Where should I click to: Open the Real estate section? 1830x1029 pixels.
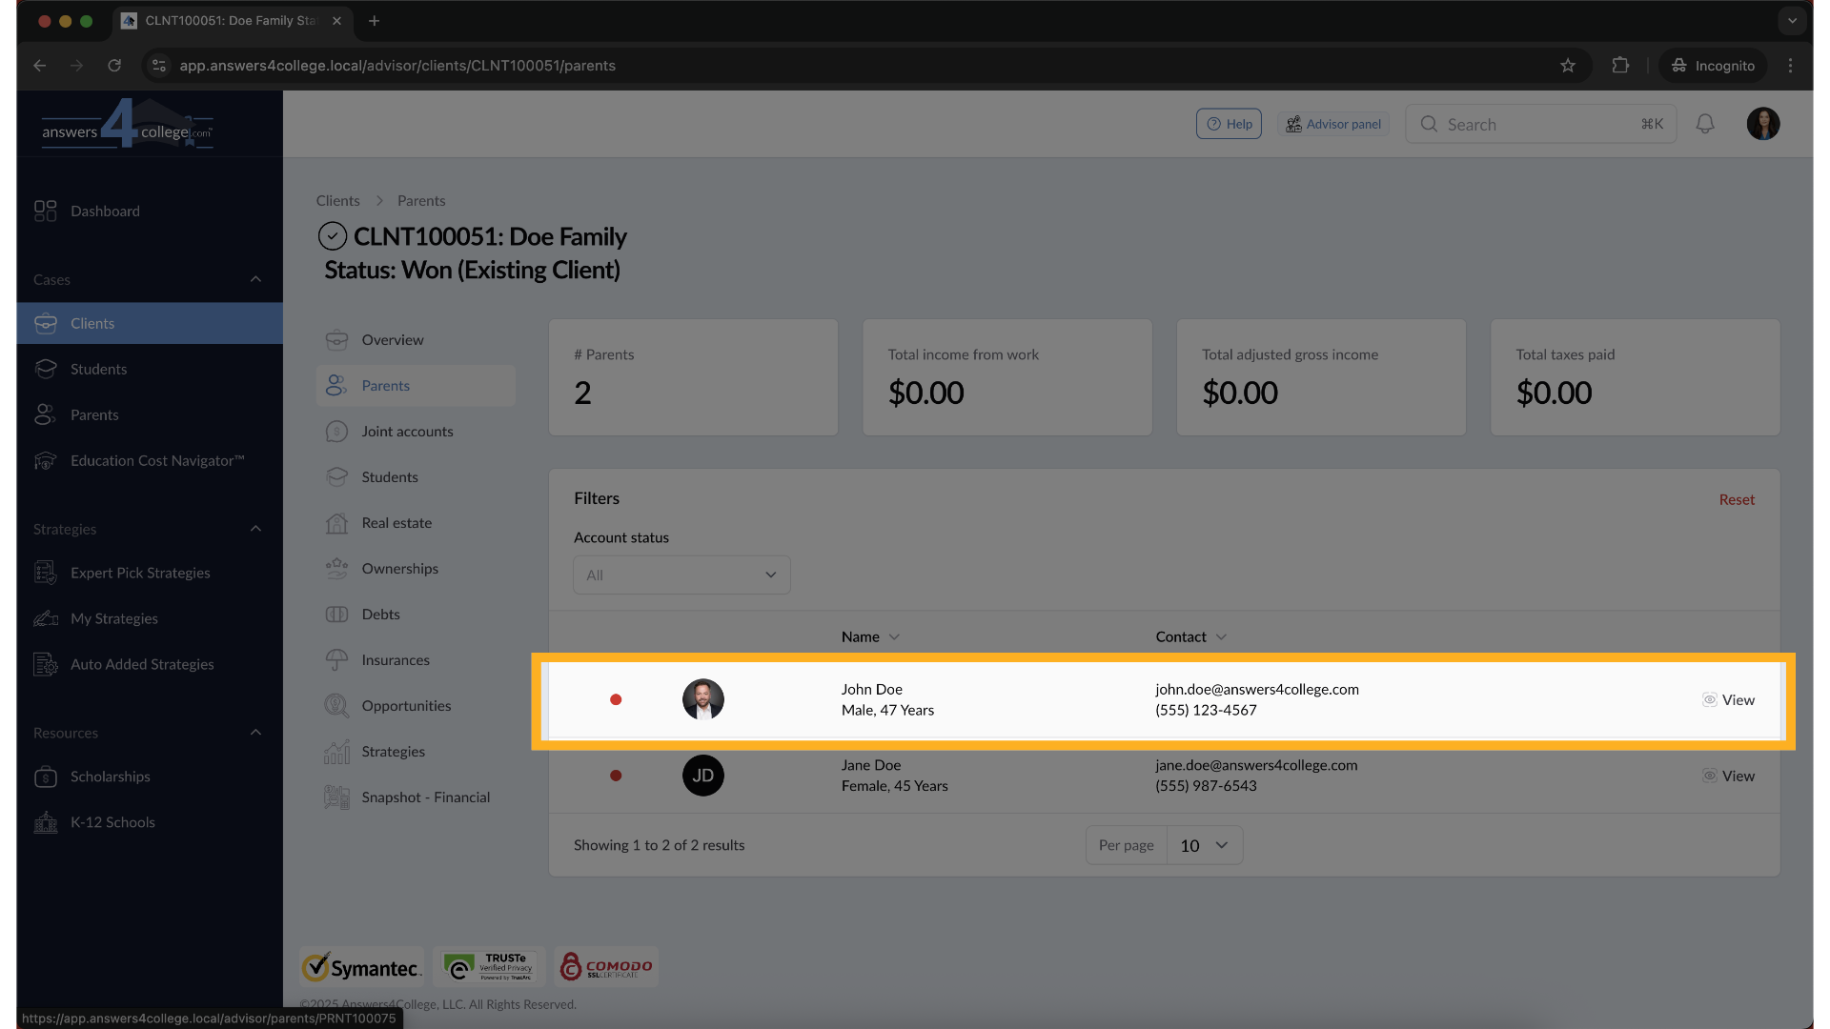coord(396,522)
